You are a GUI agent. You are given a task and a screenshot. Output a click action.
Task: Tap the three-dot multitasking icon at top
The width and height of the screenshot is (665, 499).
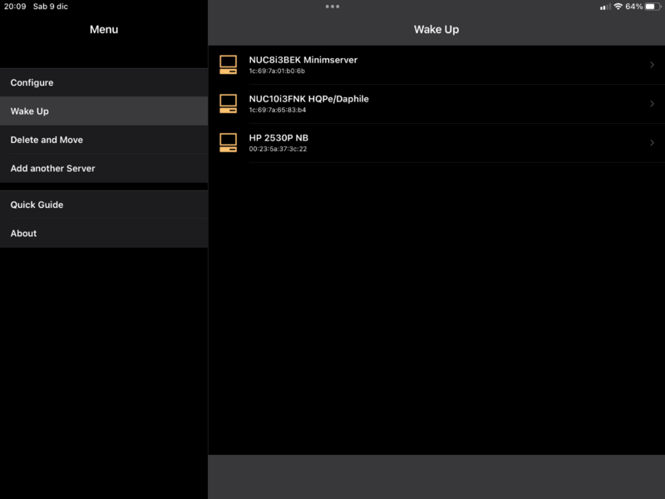[332, 7]
